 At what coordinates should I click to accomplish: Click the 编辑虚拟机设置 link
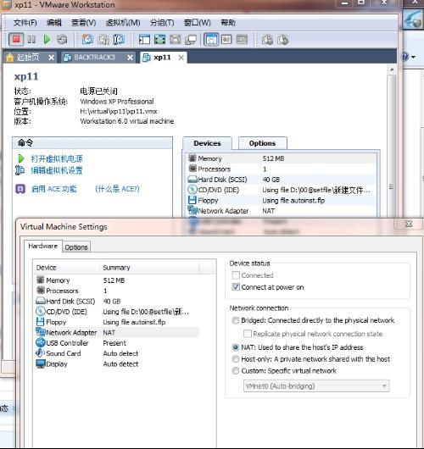click(x=57, y=170)
